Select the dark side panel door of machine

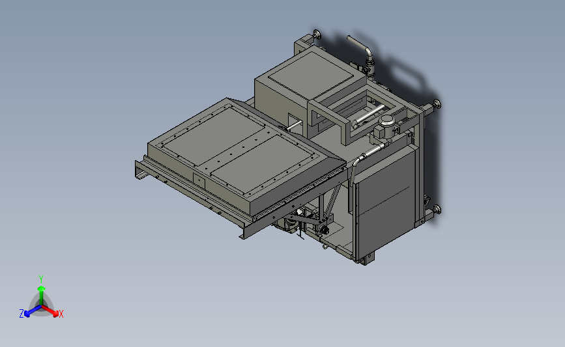click(x=385, y=202)
